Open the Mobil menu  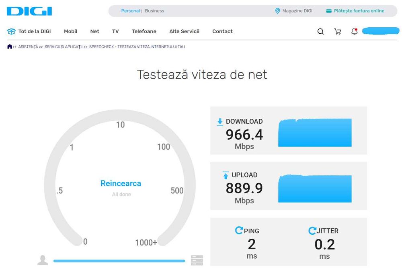click(70, 31)
